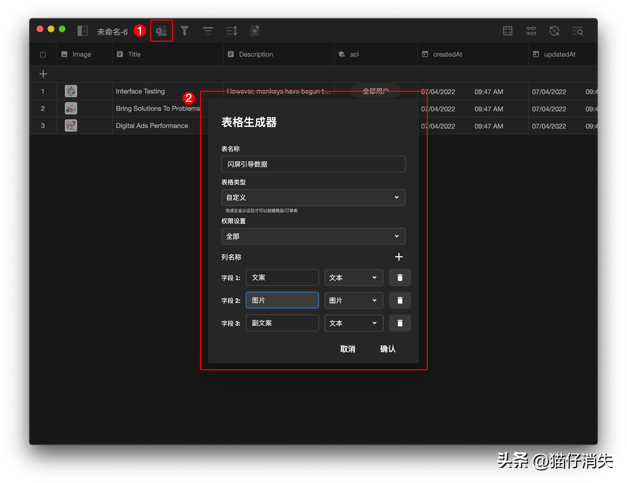This screenshot has width=627, height=483.
Task: Open the group-by lines icon
Action: click(208, 31)
